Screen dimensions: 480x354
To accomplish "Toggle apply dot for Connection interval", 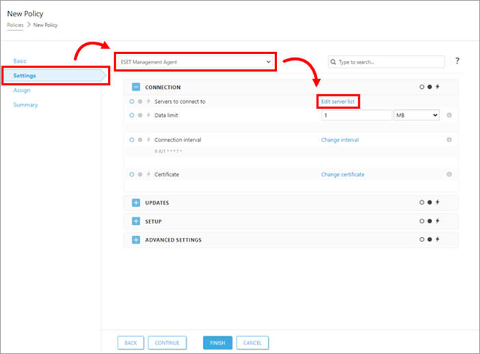I will coord(140,140).
